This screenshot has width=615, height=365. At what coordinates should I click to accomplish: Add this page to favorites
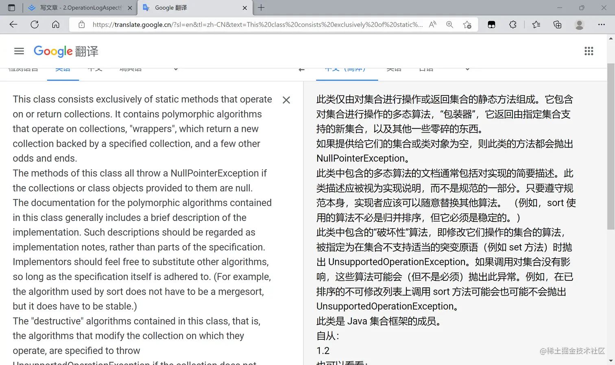467,24
